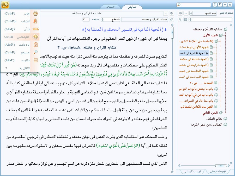Viewport: 235px width, 176px height.
Task: Click the book tag icon beside the book name field
Action: (x=171, y=20)
